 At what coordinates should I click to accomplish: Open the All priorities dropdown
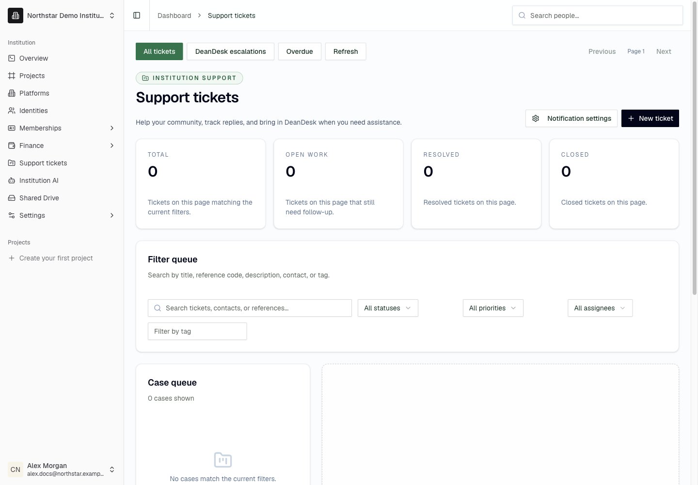tap(493, 308)
